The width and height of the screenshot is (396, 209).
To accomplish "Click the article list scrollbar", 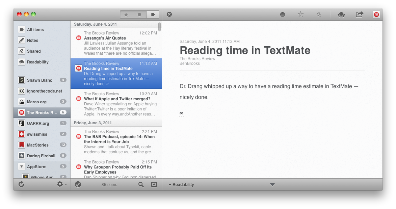I will (x=160, y=27).
